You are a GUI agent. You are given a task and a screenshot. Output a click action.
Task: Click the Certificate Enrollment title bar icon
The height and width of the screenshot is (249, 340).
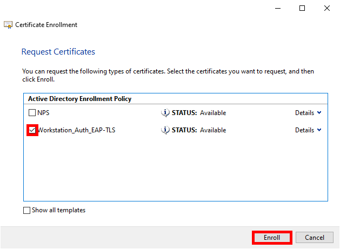click(8, 25)
